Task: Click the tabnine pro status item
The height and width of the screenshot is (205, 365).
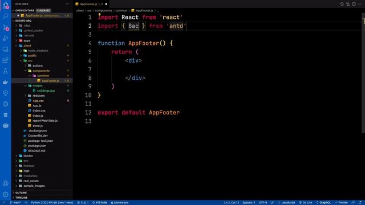Action: pos(119,203)
